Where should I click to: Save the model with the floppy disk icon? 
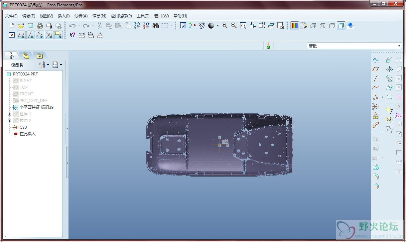click(30, 26)
